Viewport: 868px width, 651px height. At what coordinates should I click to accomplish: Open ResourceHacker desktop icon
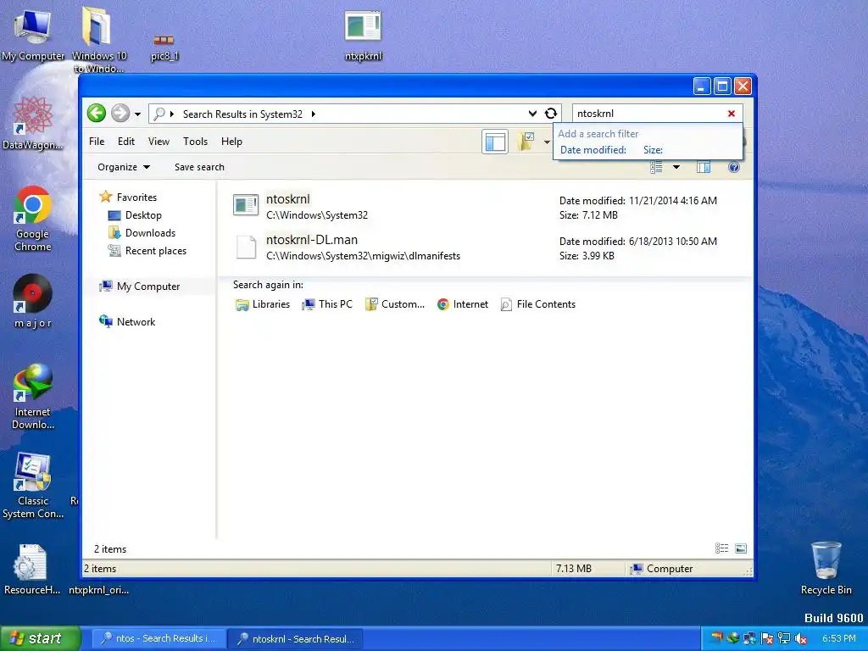coord(32,569)
